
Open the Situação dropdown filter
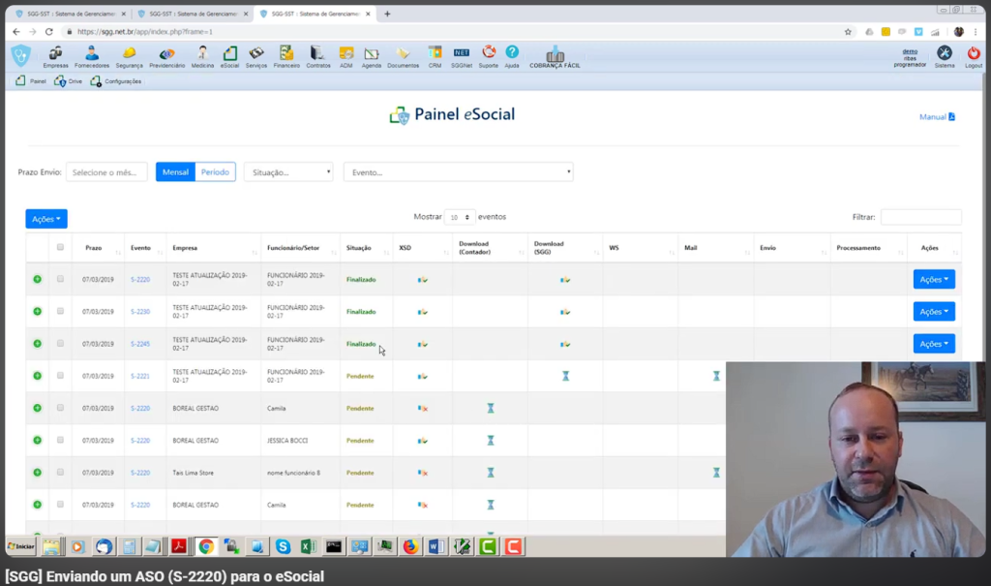[x=288, y=172]
